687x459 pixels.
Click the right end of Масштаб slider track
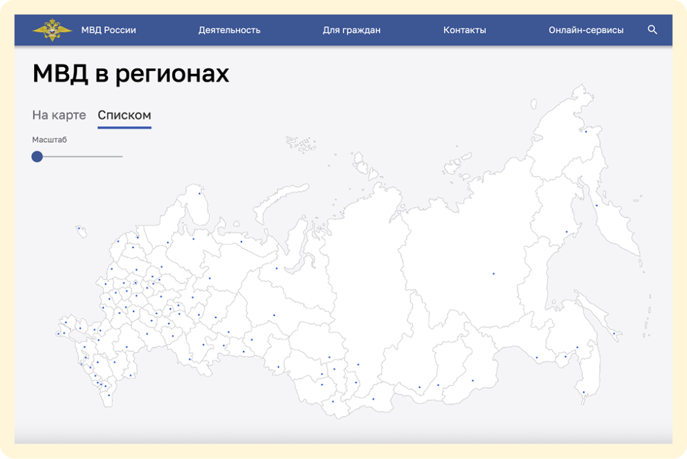[121, 156]
